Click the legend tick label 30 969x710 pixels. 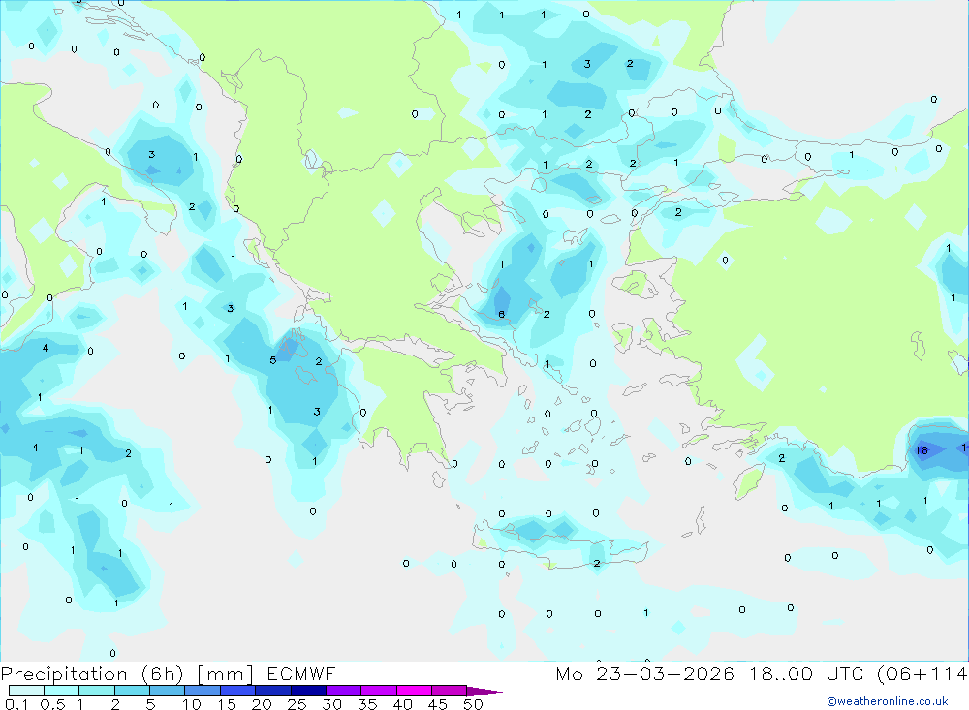tap(331, 704)
